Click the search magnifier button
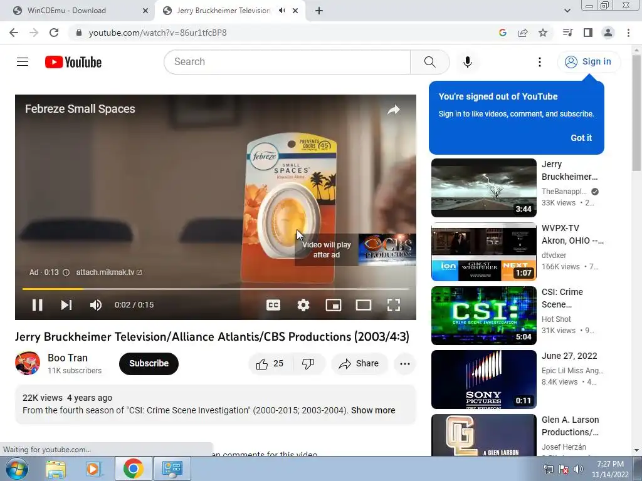Screen dimensions: 642x481 (429, 62)
